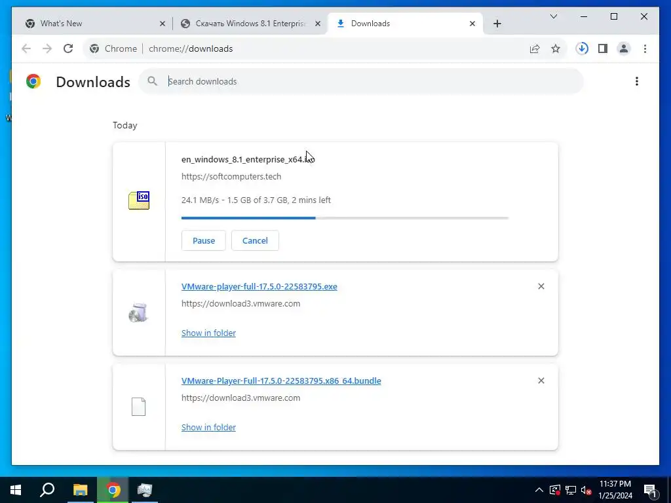
Task: Open a new tab with plus button
Action: (497, 24)
